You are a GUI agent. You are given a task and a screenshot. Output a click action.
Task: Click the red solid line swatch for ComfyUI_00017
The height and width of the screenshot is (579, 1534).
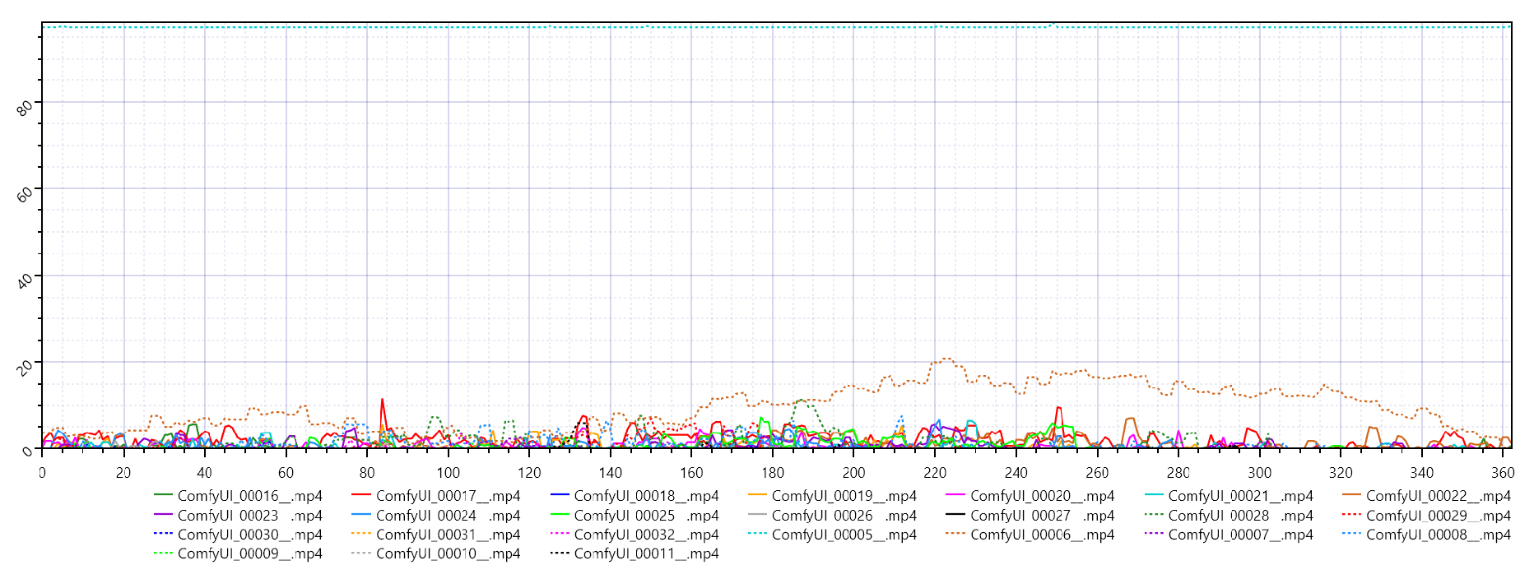coord(361,495)
